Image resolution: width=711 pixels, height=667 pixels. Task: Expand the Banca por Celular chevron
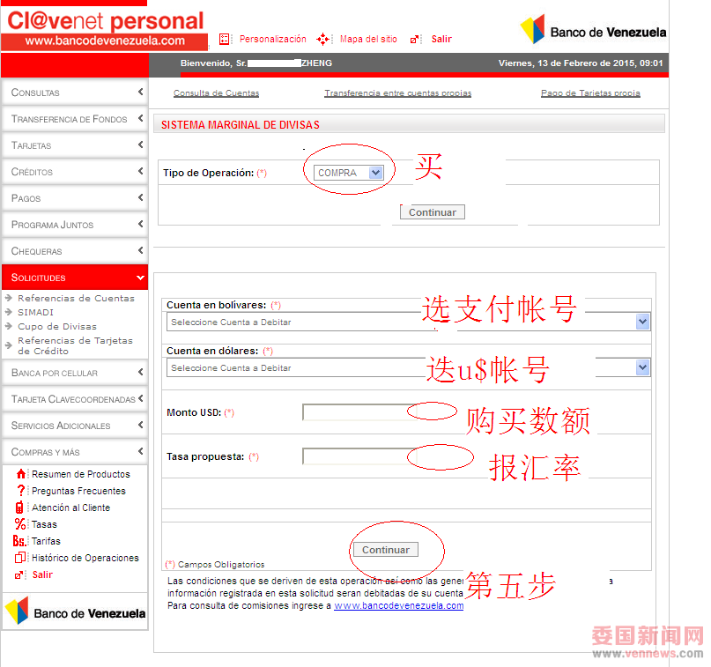[141, 372]
